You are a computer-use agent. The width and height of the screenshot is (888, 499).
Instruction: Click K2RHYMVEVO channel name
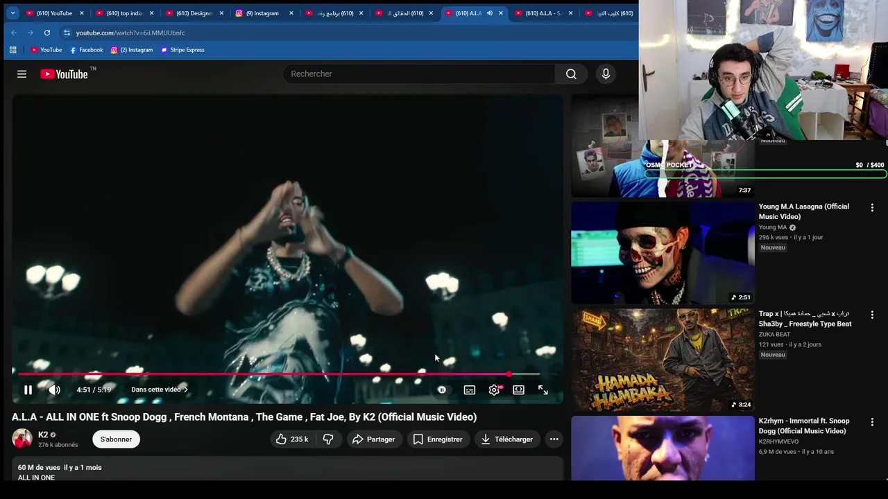[778, 441]
